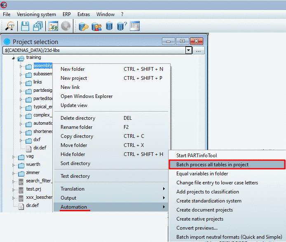
Task: Choose New folder in context menu
Action: tap(112, 69)
